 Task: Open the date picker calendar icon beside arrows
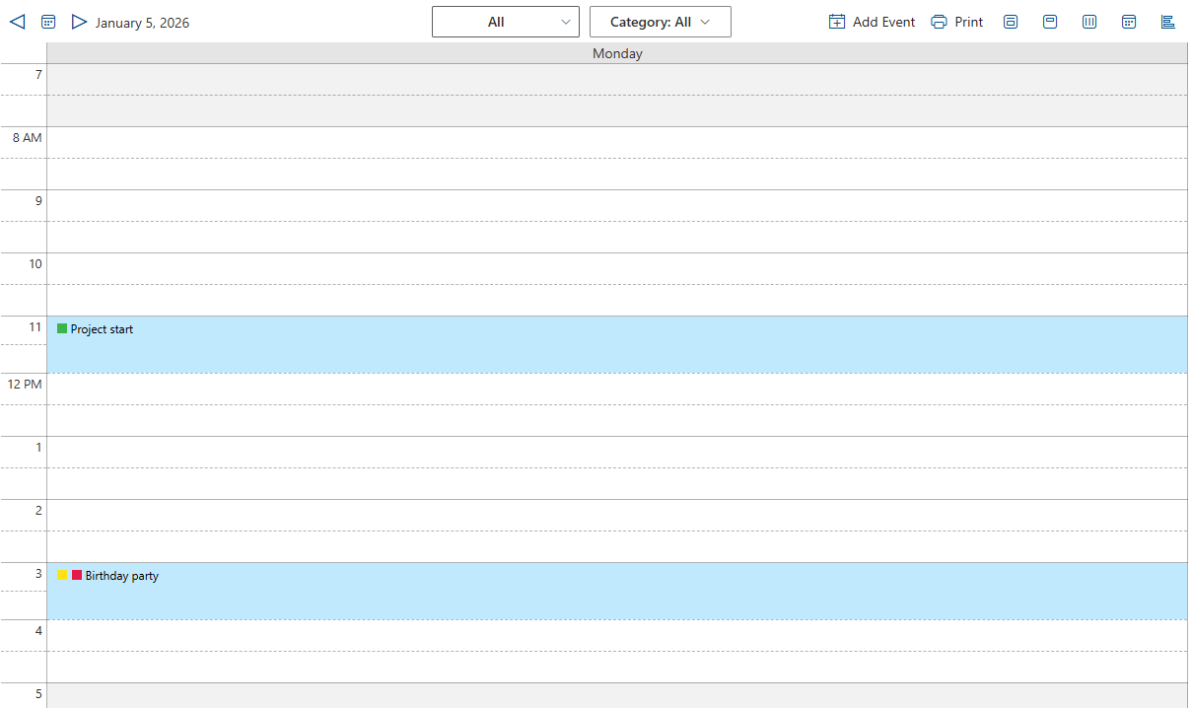coord(48,22)
